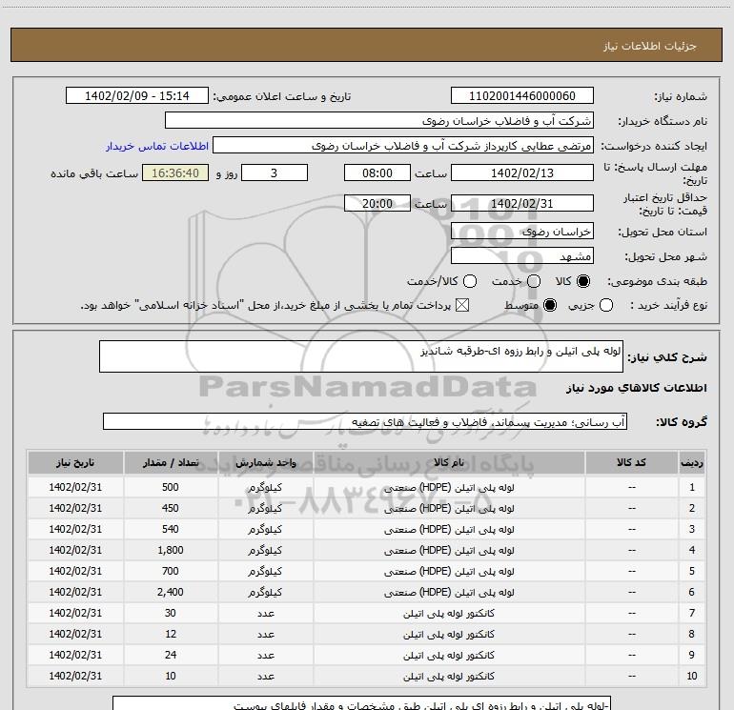The image size is (734, 710).
Task: Click the validity time field 20:00
Action: [377, 203]
